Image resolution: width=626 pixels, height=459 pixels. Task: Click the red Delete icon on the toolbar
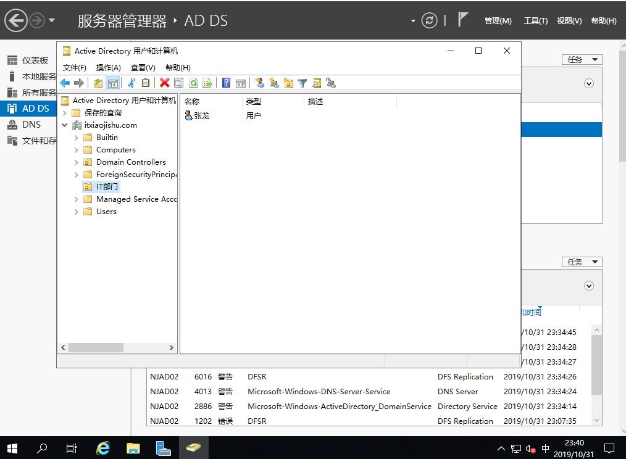tap(164, 83)
